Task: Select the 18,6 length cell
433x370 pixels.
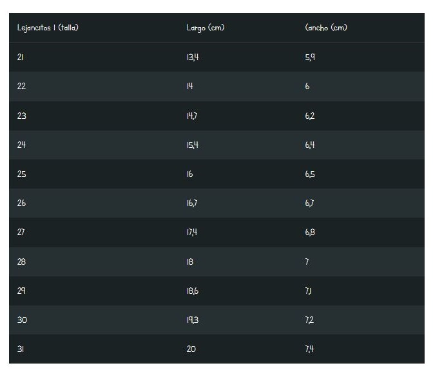Action: [x=192, y=291]
